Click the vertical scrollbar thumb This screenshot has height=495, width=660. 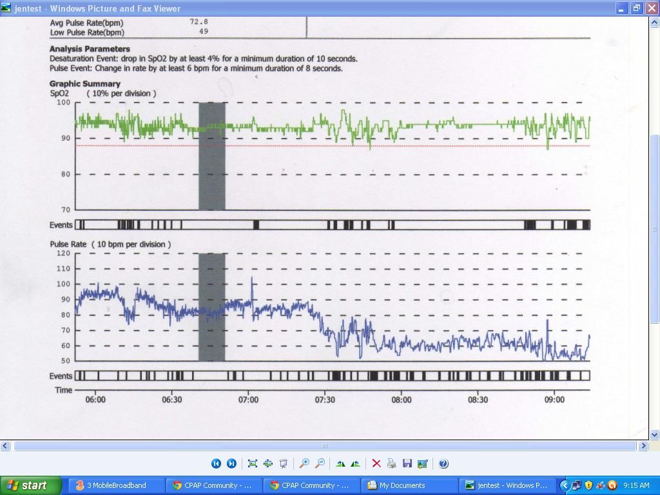coord(655,229)
